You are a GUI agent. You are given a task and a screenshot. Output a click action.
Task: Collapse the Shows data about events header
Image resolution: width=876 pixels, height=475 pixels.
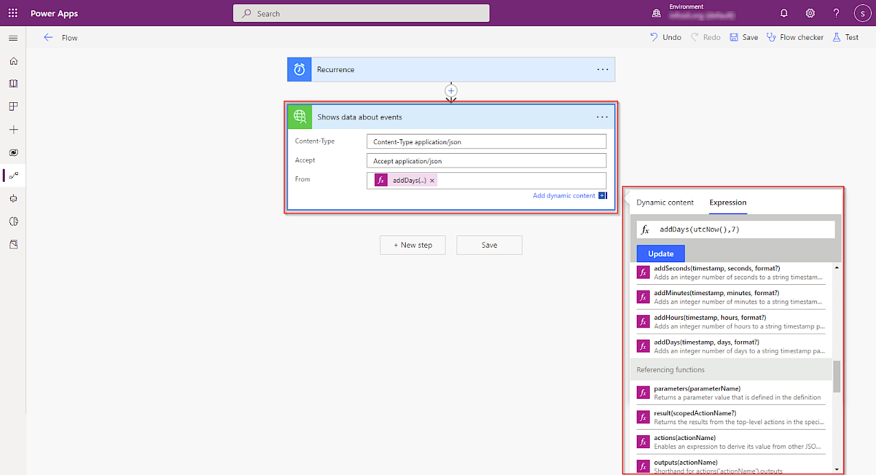click(451, 117)
